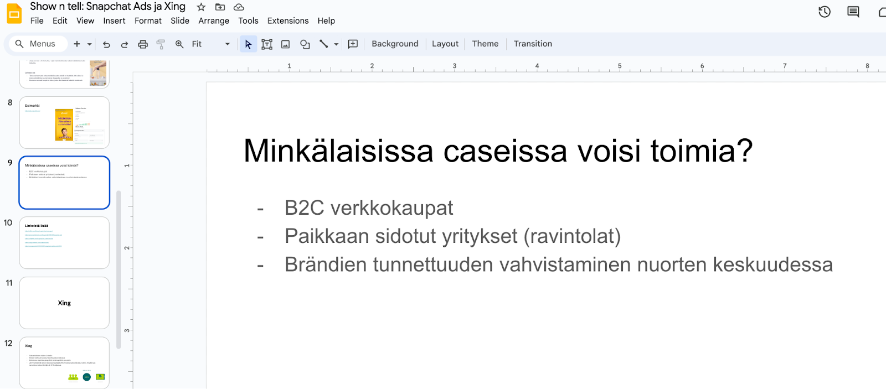Check cloud save status icon
The height and width of the screenshot is (389, 886).
tap(239, 7)
